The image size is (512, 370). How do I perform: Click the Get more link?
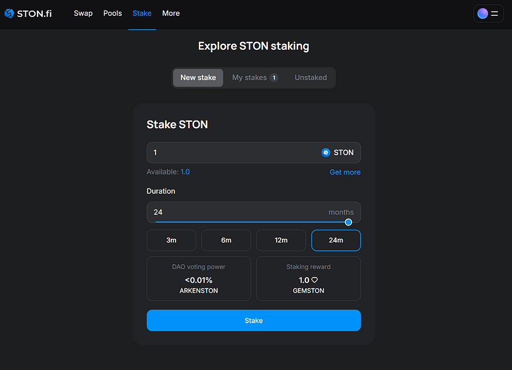345,172
